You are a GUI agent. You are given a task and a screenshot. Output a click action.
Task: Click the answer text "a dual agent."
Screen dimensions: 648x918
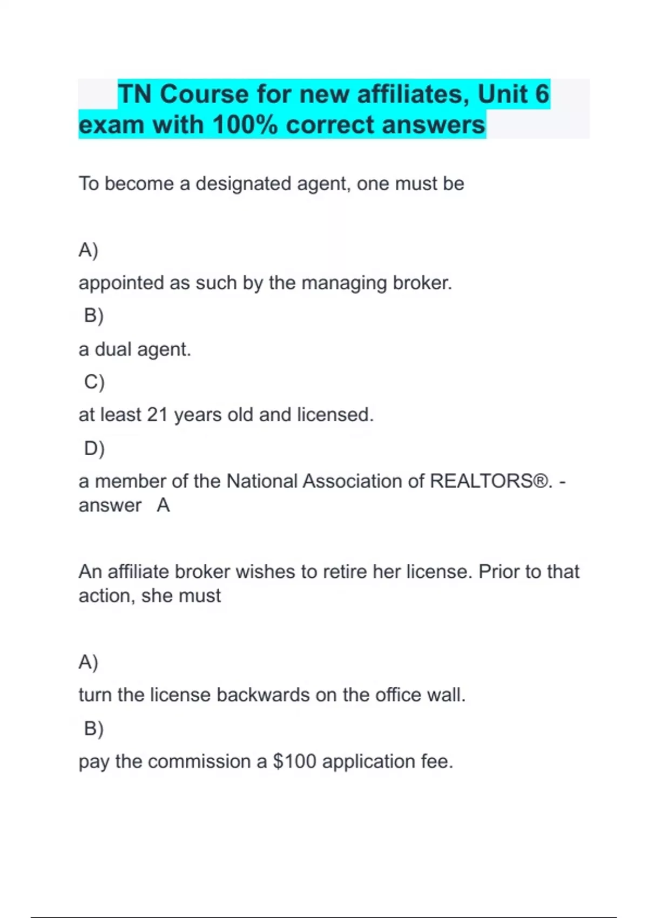pos(134,349)
